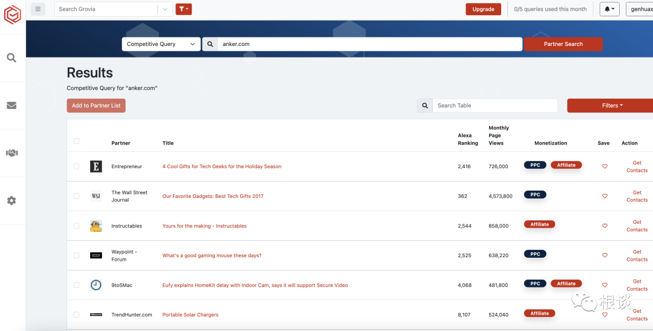Viewport: 653px width, 331px height.
Task: Click into the Search Table field
Action: pos(495,105)
